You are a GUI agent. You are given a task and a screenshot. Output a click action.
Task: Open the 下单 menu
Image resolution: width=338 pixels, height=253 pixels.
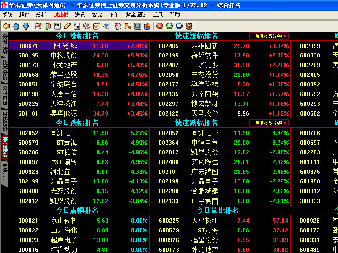114,15
